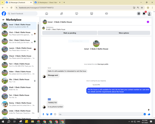The image size is (155, 124).
Task: Open the notifications bell
Action: point(144,14)
